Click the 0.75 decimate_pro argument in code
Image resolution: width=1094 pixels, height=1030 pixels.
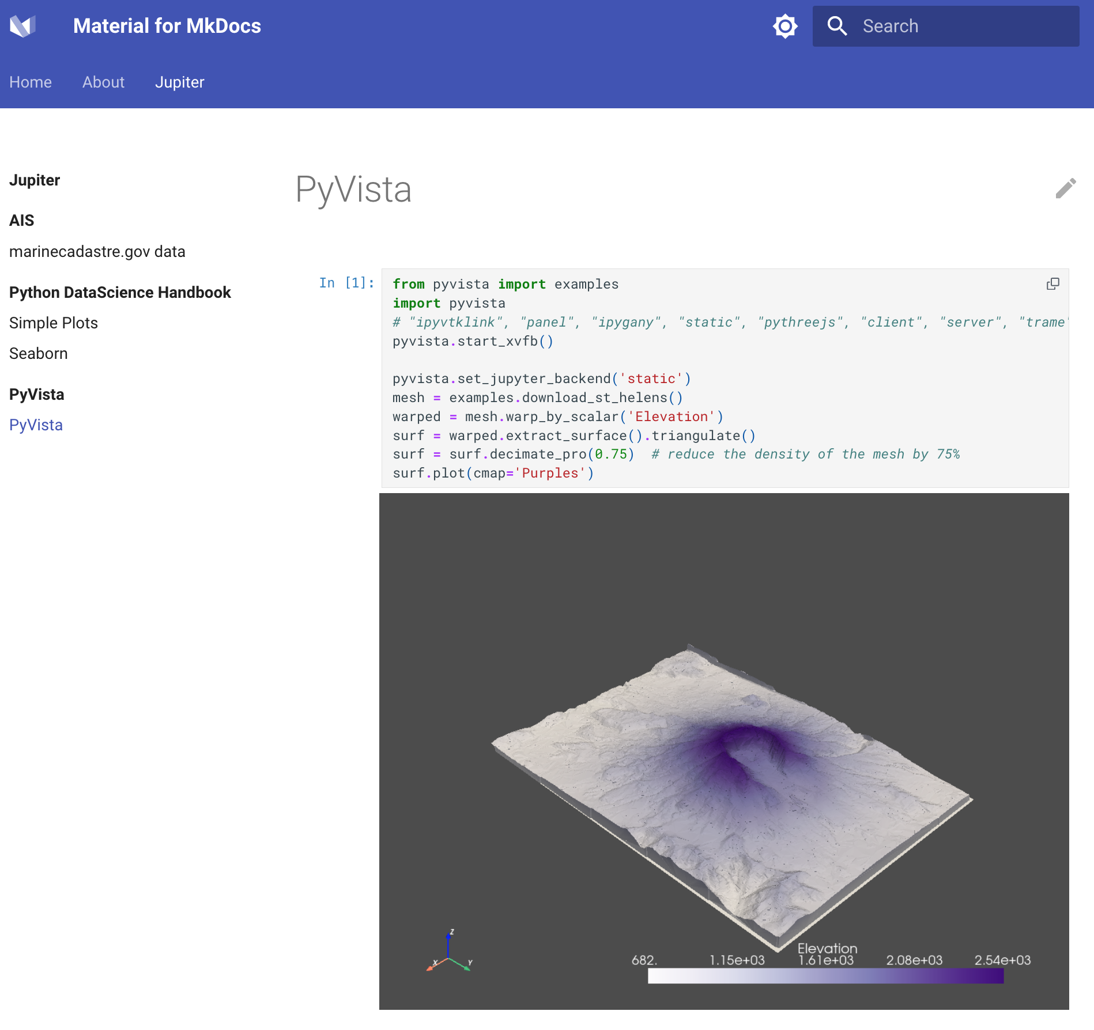[x=610, y=454]
